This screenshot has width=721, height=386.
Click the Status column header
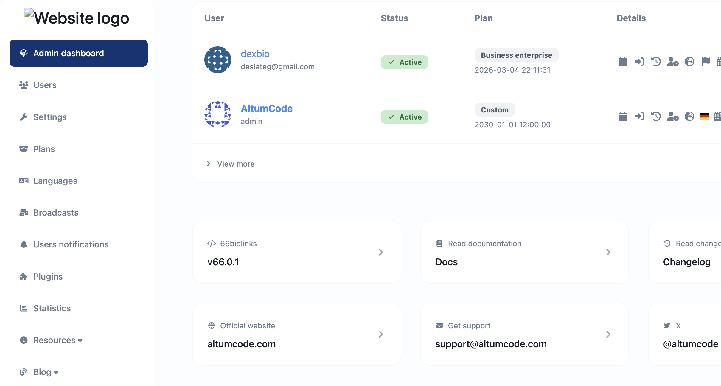pyautogui.click(x=394, y=18)
